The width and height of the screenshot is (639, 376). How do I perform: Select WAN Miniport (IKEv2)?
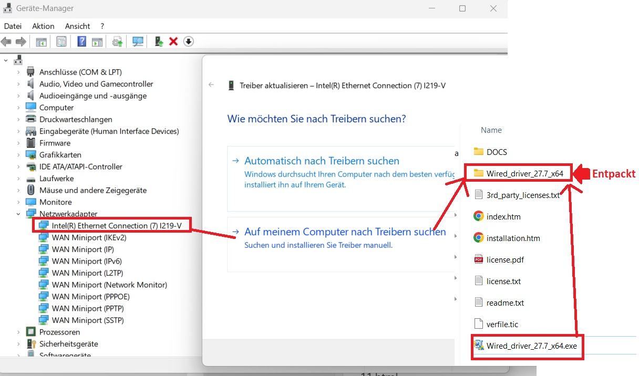89,237
